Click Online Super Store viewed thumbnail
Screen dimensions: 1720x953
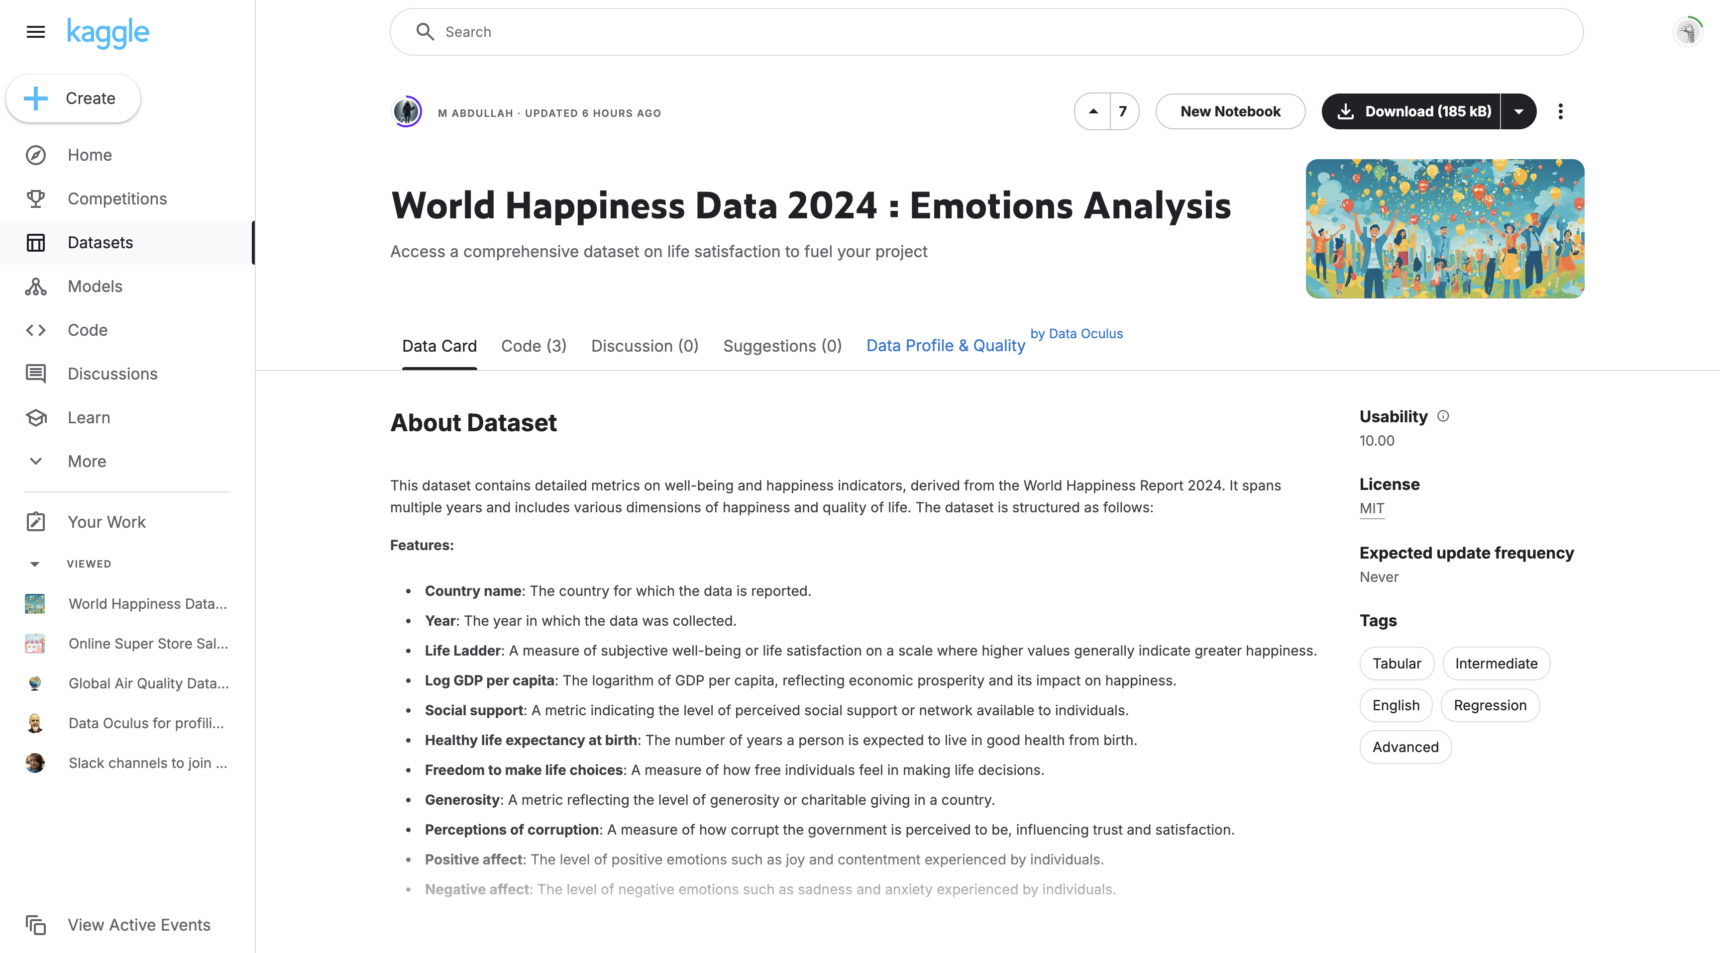(35, 643)
